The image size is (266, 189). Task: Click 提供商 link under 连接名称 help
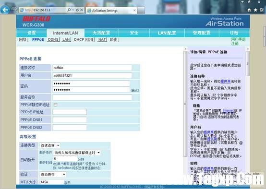coord(226,82)
